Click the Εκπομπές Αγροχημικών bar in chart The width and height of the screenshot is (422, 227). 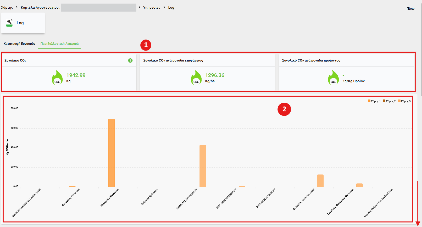pos(203,166)
